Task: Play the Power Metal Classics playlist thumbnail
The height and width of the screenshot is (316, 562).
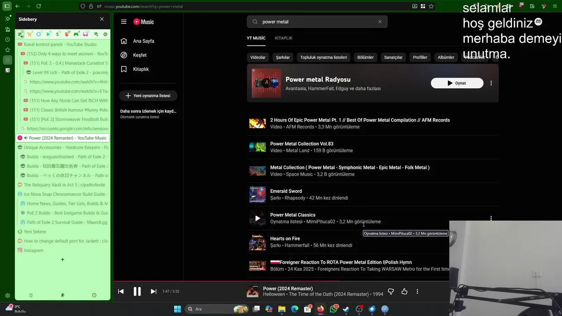Action: tap(258, 218)
